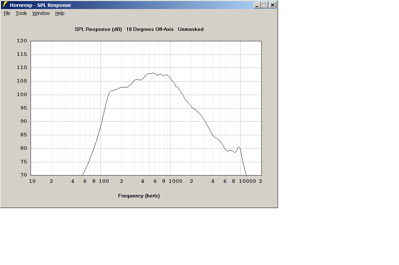Screen dimensions: 399x265
Task: Click the 85 value on the dB axis
Action: tap(24, 135)
